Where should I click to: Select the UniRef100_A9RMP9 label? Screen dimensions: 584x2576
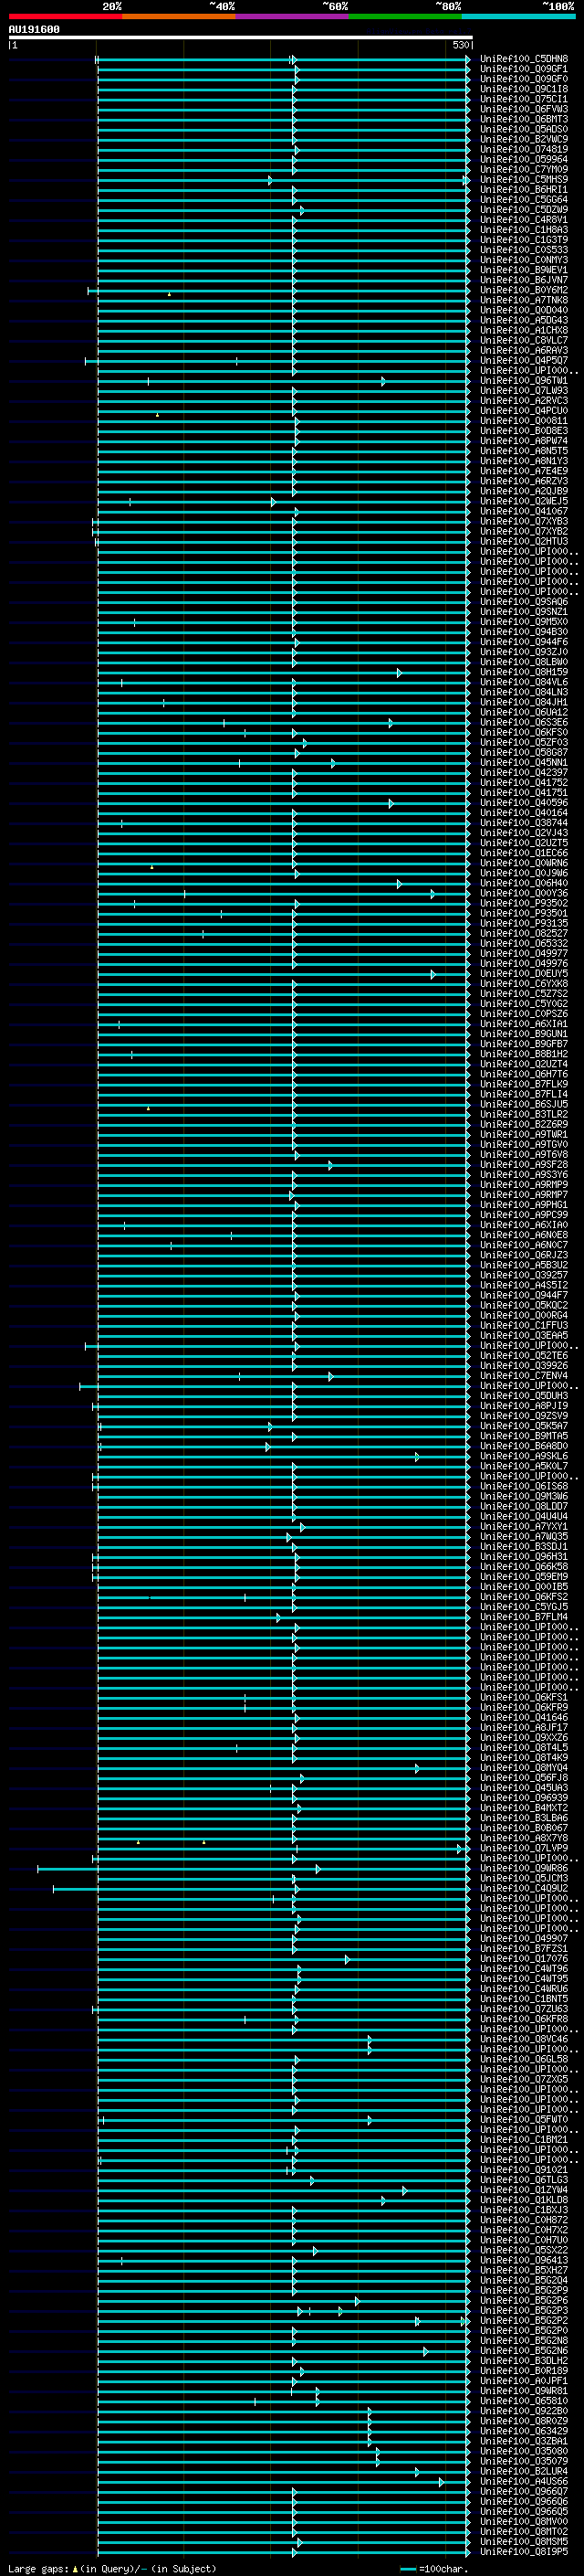coord(524,1185)
